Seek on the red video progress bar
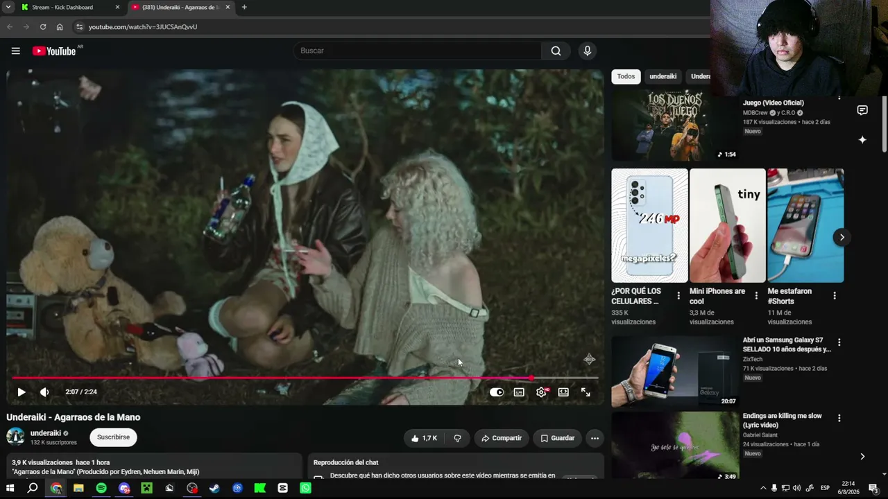Image resolution: width=888 pixels, height=499 pixels. [305, 378]
